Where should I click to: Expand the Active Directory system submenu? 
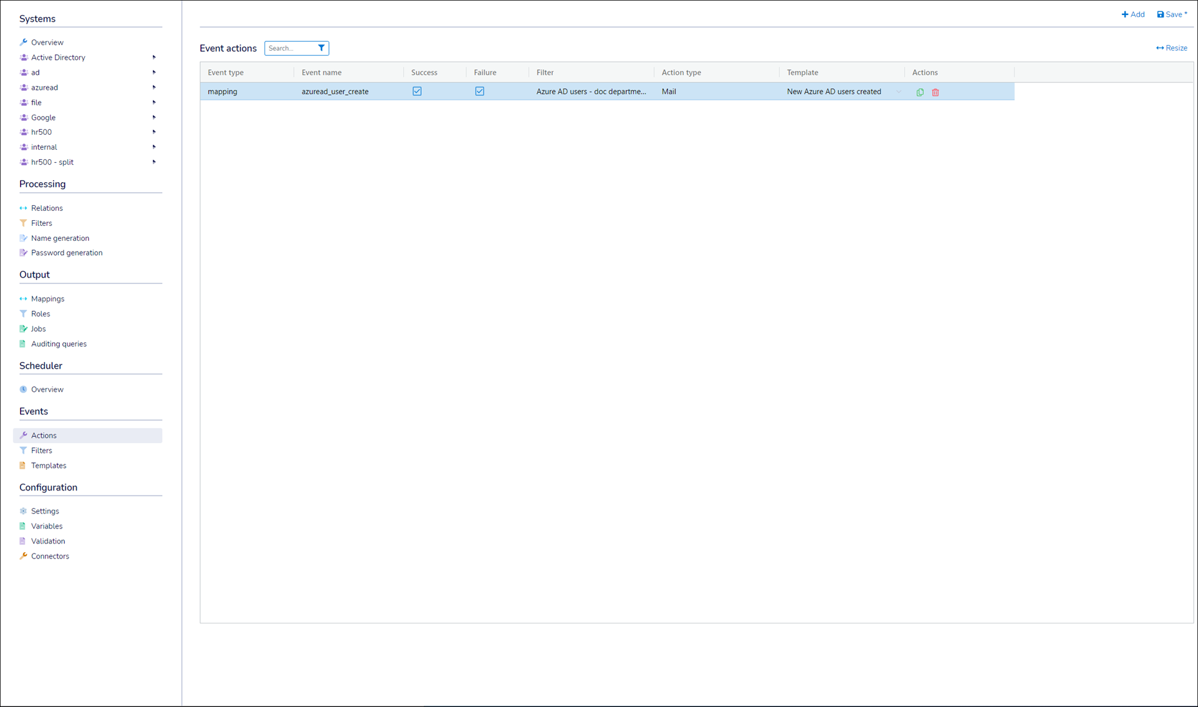pyautogui.click(x=154, y=57)
